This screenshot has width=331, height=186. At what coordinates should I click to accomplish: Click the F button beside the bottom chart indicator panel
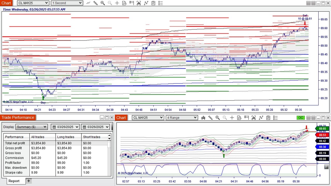[x=326, y=167]
